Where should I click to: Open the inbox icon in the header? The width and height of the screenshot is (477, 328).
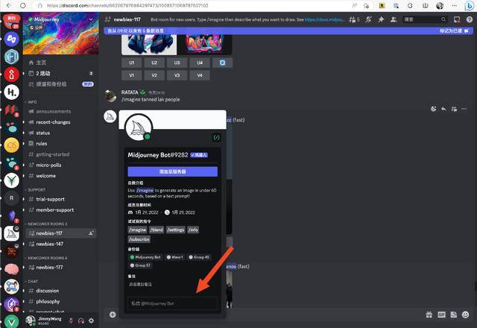(457, 19)
